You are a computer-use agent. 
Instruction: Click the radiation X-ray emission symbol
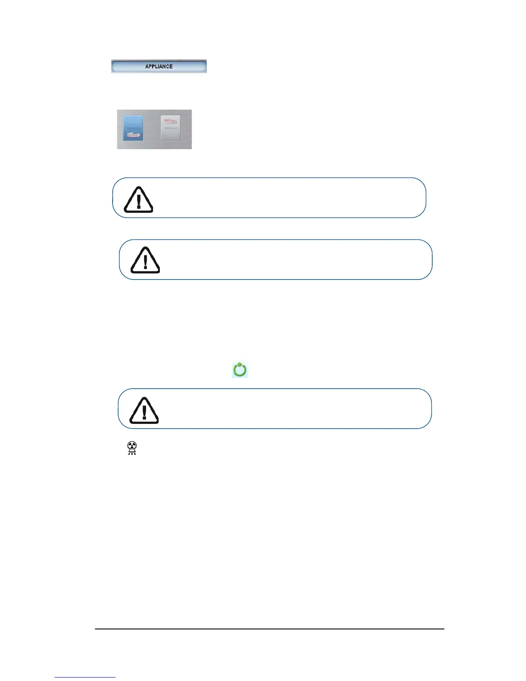[132, 448]
